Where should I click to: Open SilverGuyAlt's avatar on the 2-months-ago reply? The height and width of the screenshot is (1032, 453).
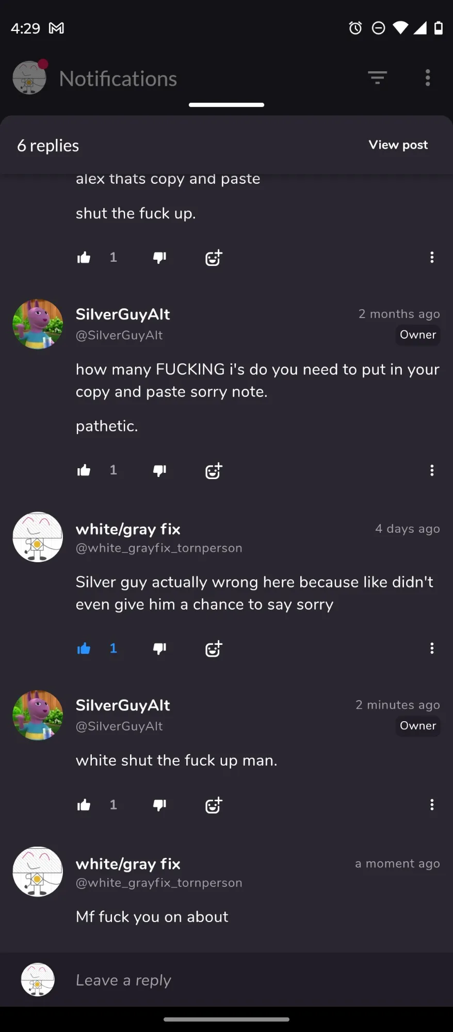[38, 324]
